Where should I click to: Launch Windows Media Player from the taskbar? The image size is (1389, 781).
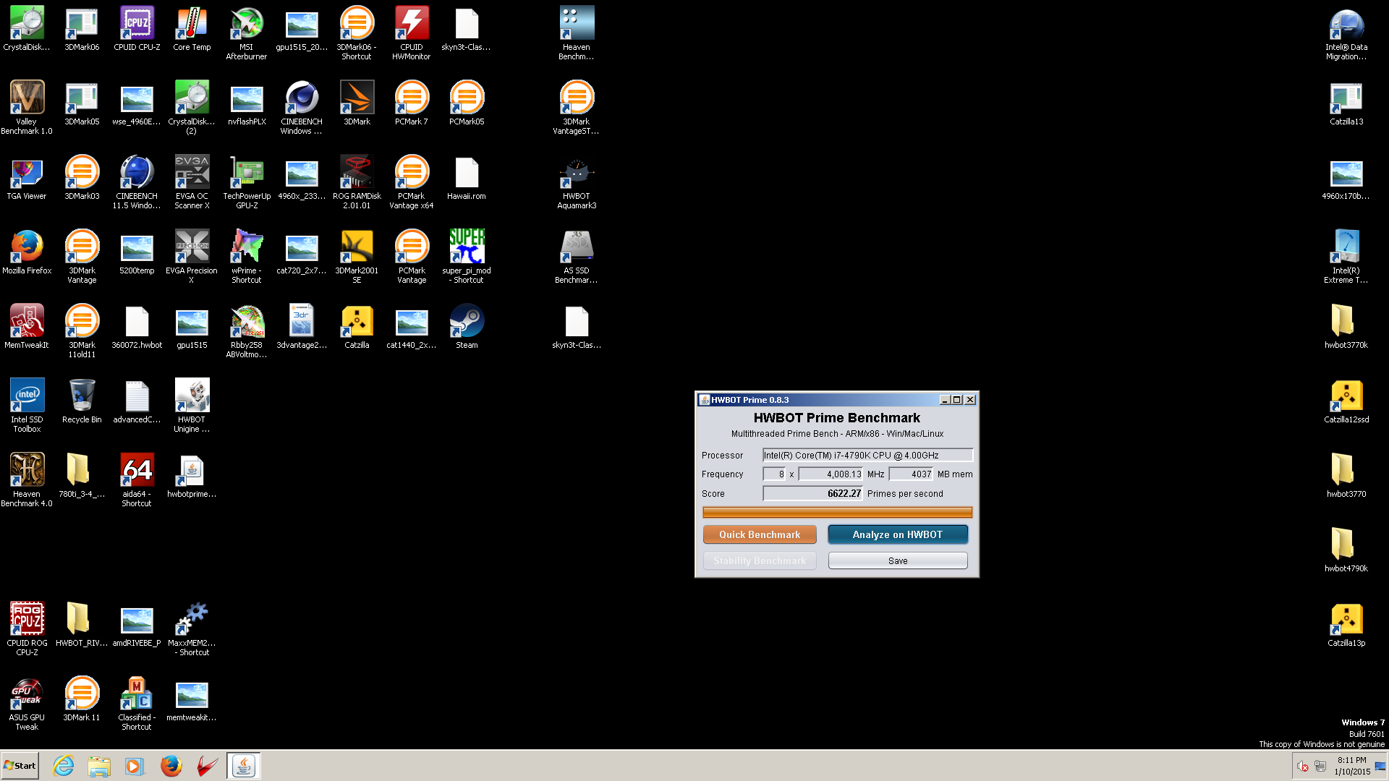(135, 766)
